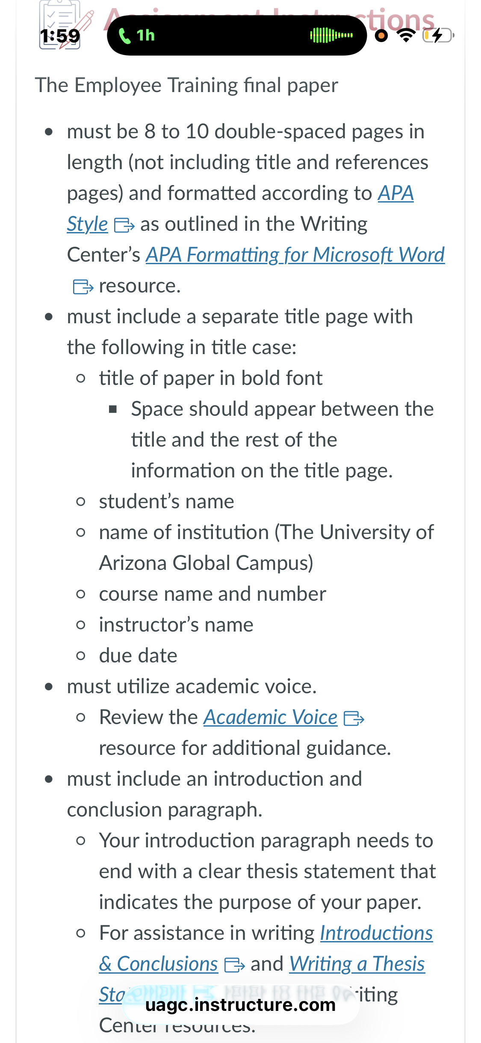Tap the orange microphone recording dot
Image resolution: width=481 pixels, height=1043 pixels.
click(381, 36)
